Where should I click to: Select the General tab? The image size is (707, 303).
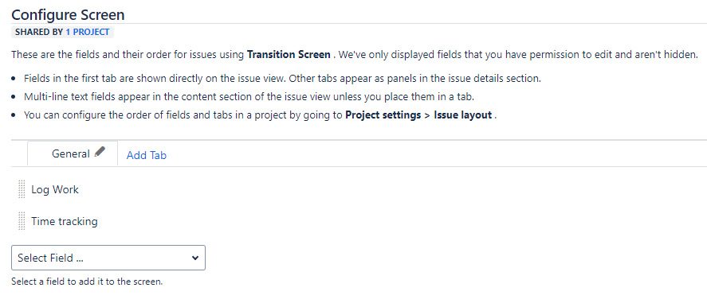point(73,153)
